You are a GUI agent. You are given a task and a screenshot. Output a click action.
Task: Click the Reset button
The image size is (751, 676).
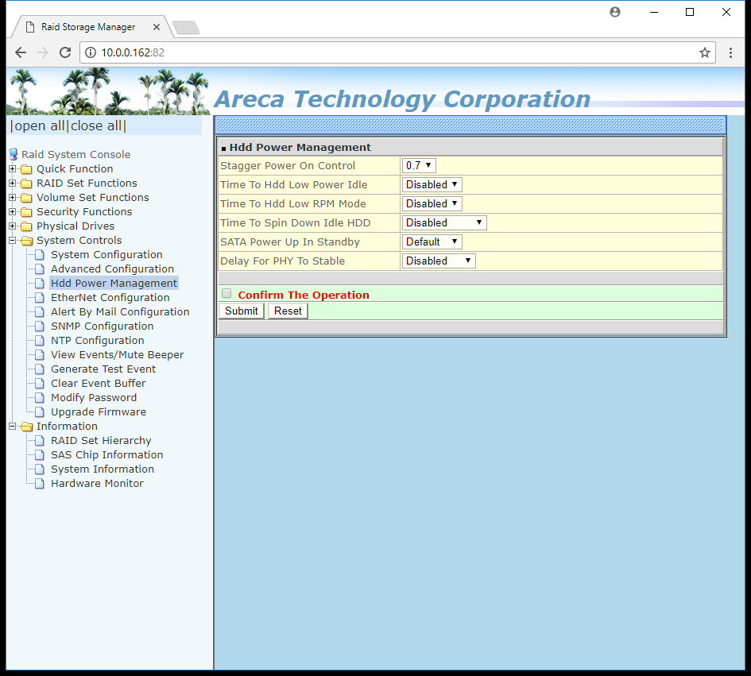pos(288,311)
